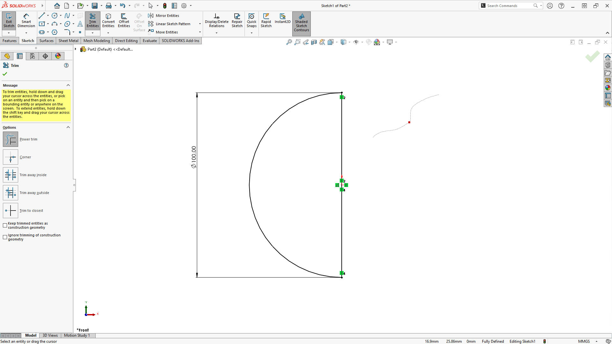Select the Corner trim option
Image resolution: width=612 pixels, height=344 pixels.
tap(11, 157)
